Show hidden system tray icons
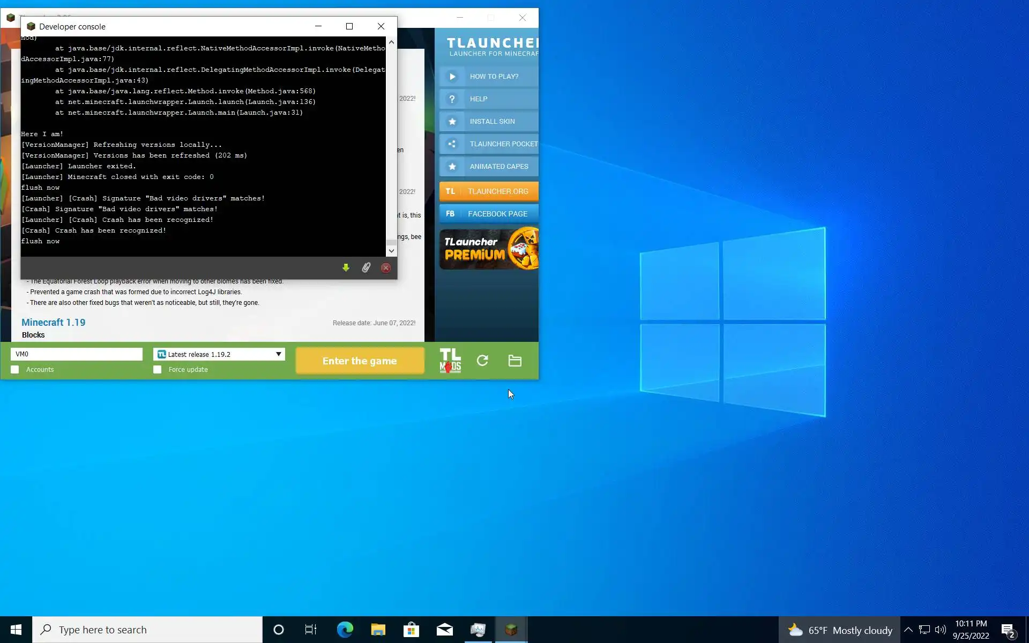The height and width of the screenshot is (643, 1029). click(908, 630)
